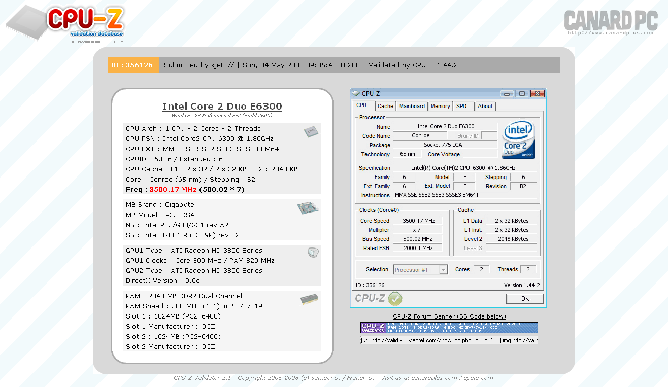
Task: Click the empty Core Voltage field
Action: (480, 154)
